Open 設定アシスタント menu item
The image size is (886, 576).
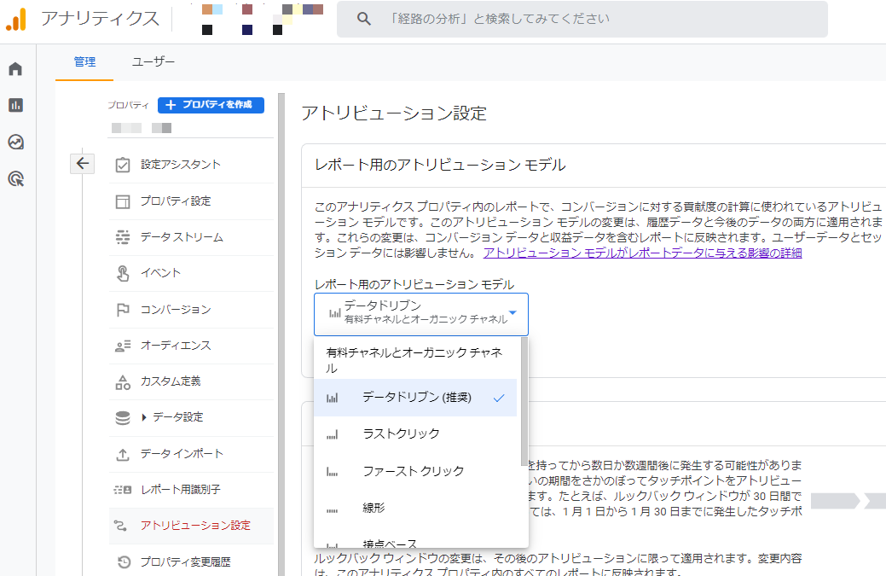coord(191,165)
